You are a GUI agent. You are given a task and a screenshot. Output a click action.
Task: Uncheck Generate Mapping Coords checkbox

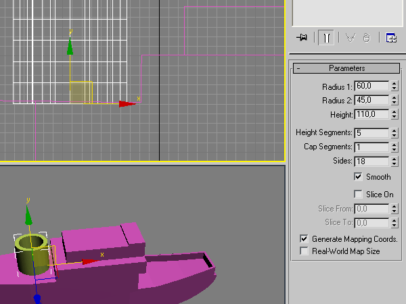pos(304,238)
